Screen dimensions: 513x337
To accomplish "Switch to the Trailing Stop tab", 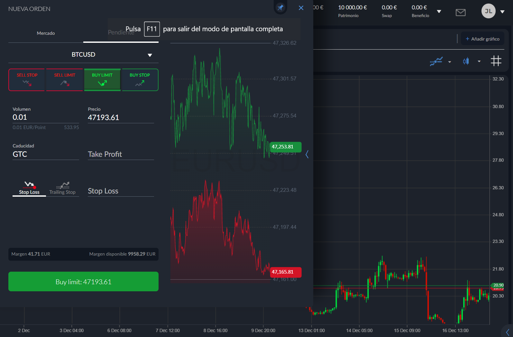I will (x=62, y=189).
